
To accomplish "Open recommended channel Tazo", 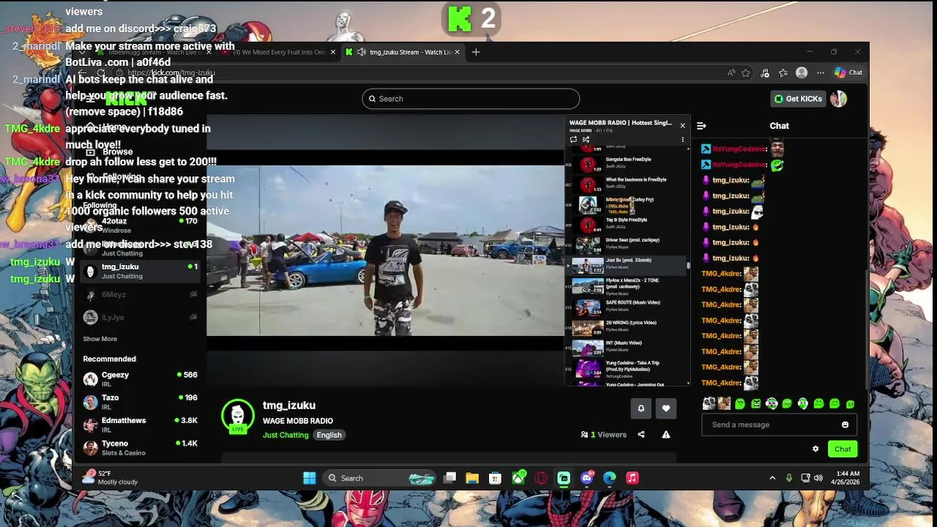I will (141, 402).
